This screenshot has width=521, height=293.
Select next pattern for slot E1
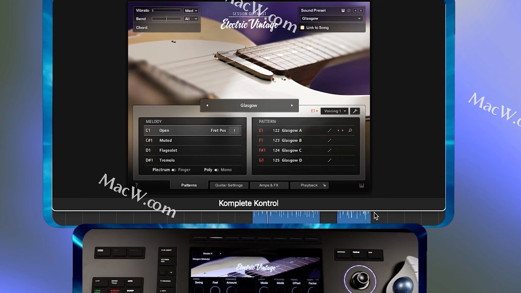(x=343, y=130)
